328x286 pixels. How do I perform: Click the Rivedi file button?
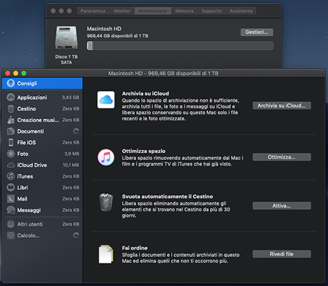point(282,254)
